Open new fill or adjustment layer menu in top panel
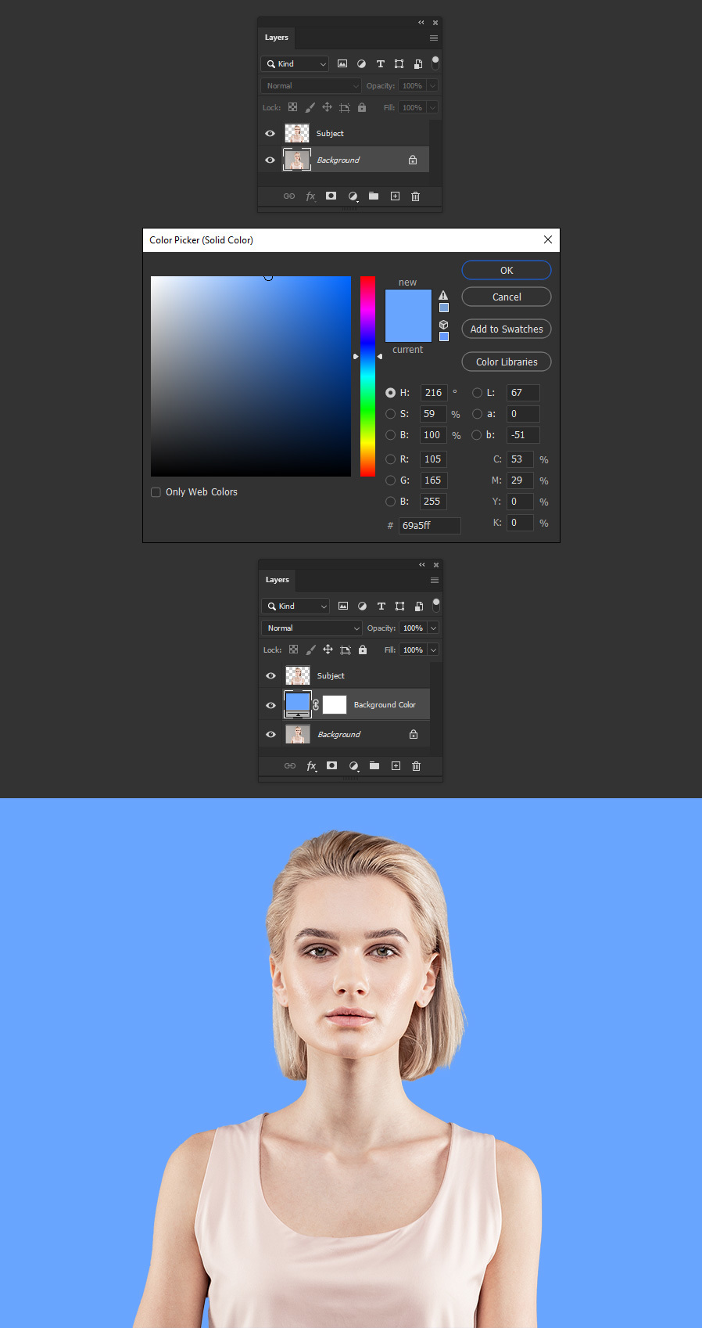Viewport: 702px width, 1328px height. [353, 196]
